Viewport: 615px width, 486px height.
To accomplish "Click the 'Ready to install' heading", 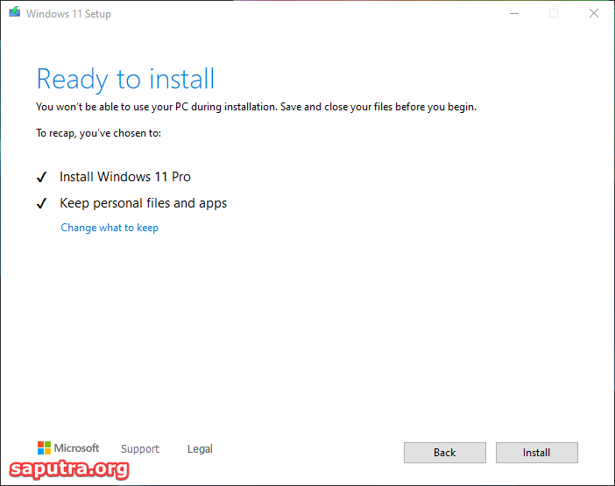I will (125, 80).
